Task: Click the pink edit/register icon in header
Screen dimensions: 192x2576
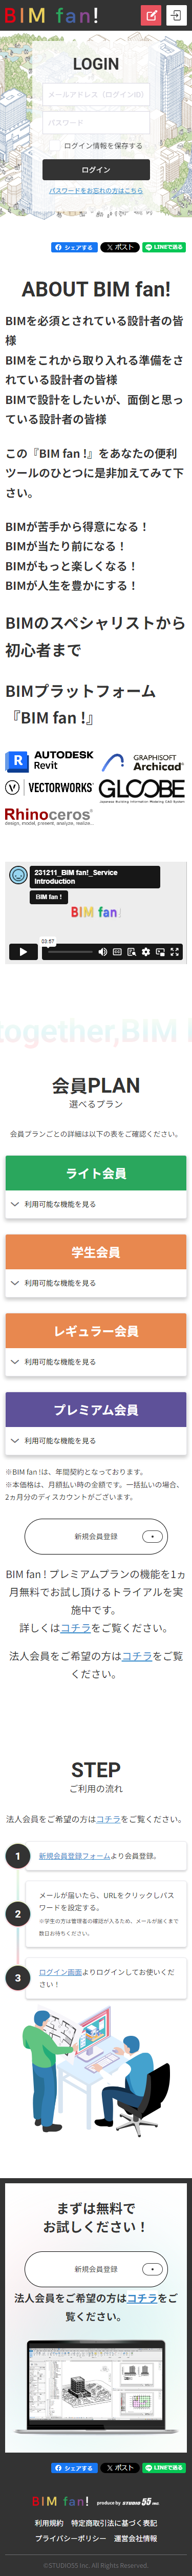Action: coord(151,15)
